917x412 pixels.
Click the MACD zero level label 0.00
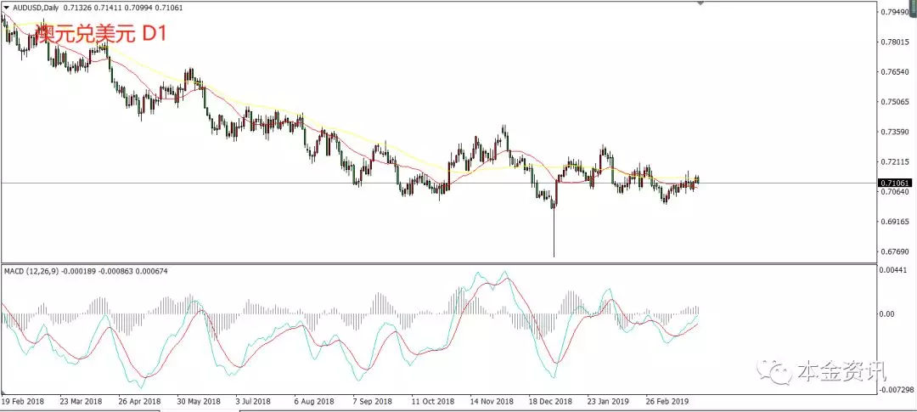click(x=889, y=313)
